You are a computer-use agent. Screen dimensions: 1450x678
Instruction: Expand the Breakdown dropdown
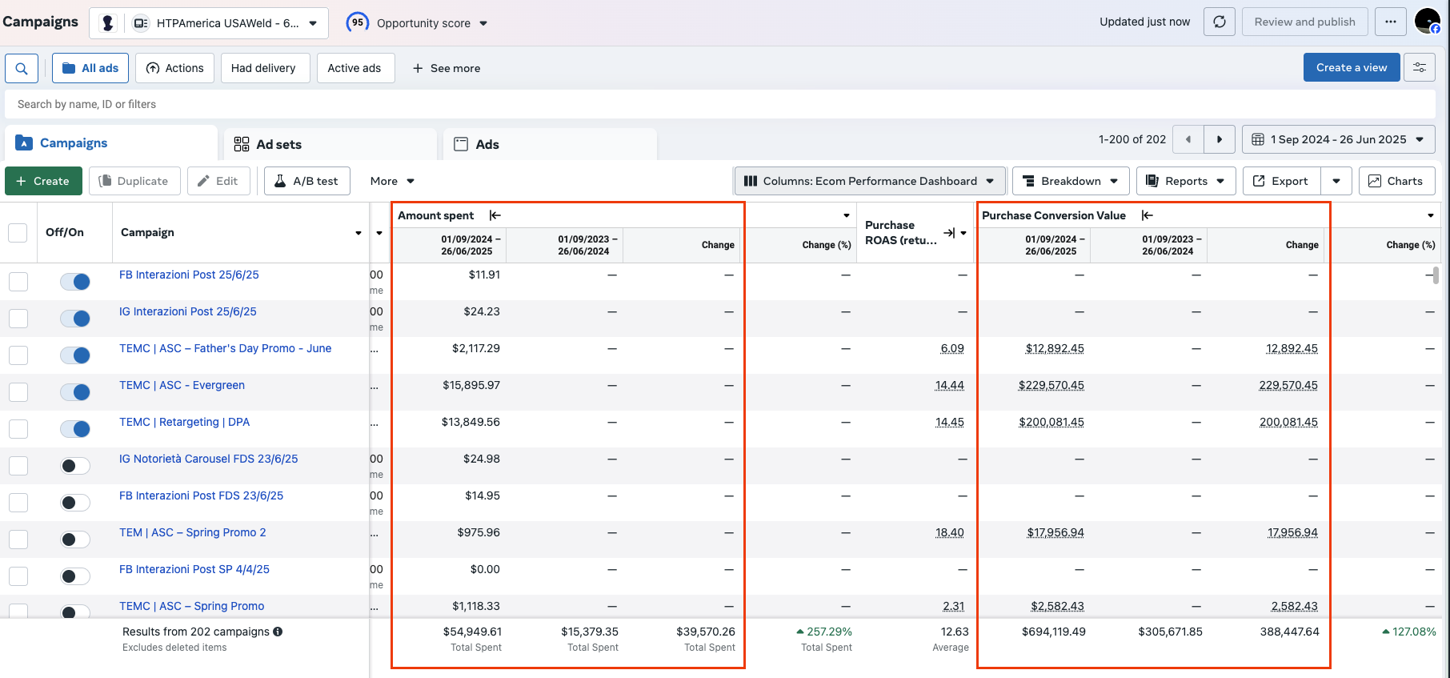(x=1070, y=181)
